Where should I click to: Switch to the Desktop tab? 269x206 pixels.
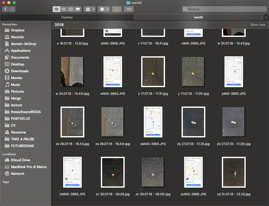tap(67, 17)
